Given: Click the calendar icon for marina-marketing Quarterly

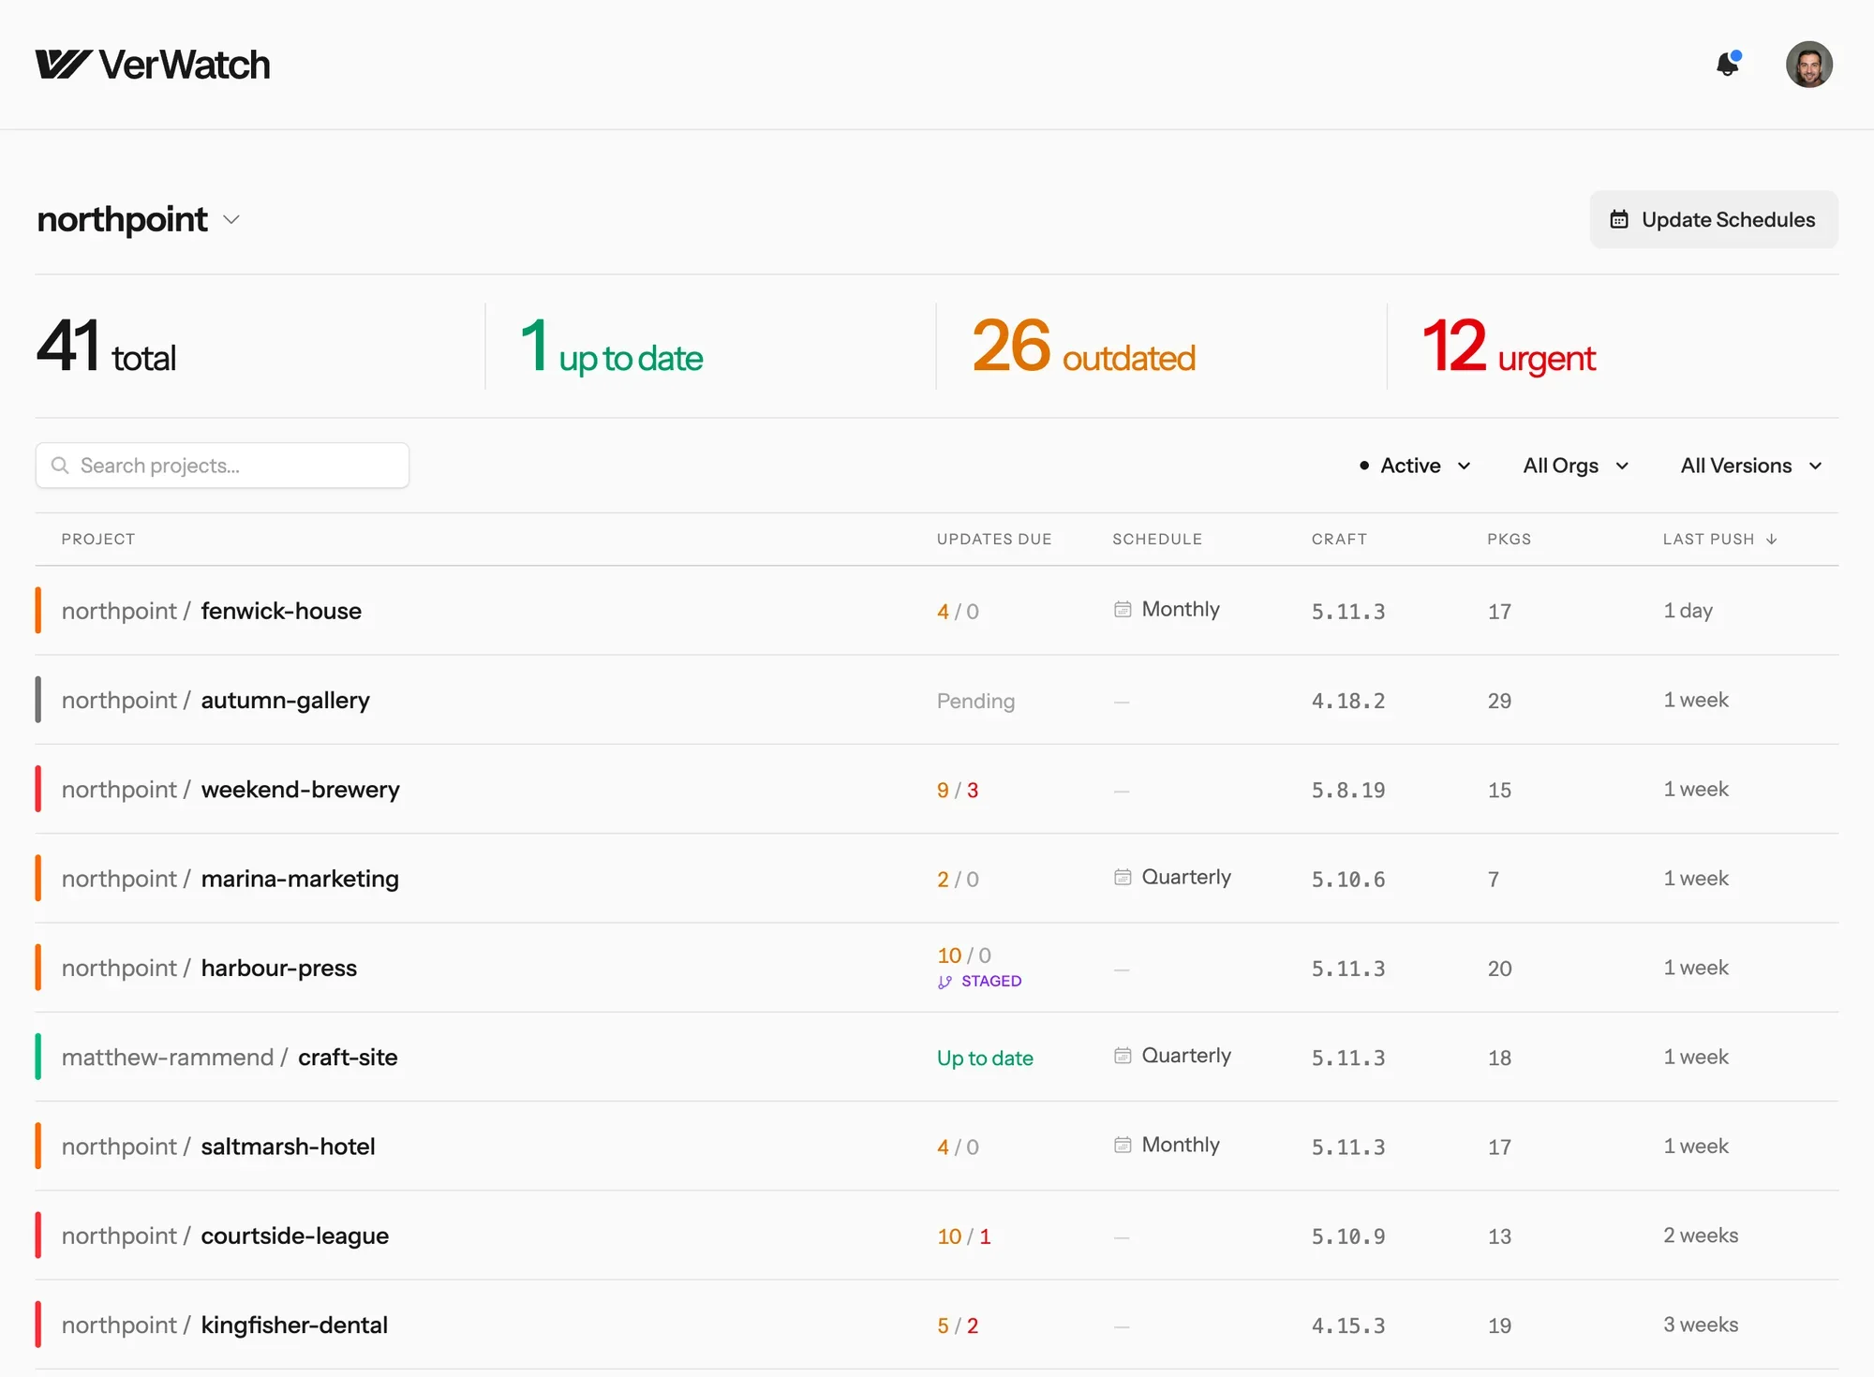Looking at the screenshot, I should coord(1122,877).
